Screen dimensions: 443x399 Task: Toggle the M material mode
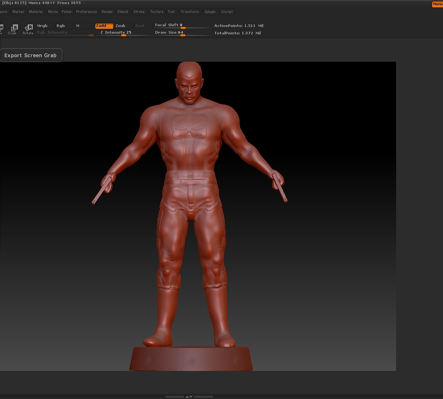pos(84,26)
